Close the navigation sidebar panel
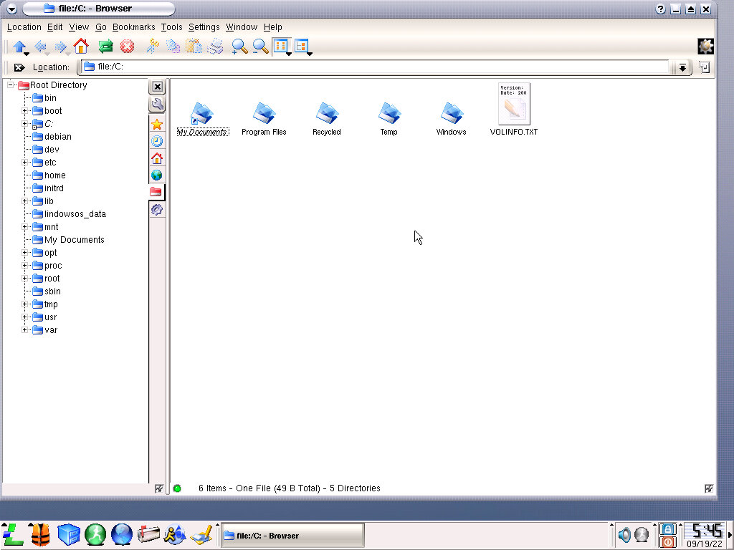The height and width of the screenshot is (550, 734). pos(158,87)
